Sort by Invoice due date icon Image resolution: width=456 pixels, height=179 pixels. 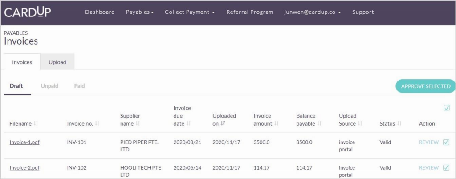(x=189, y=123)
